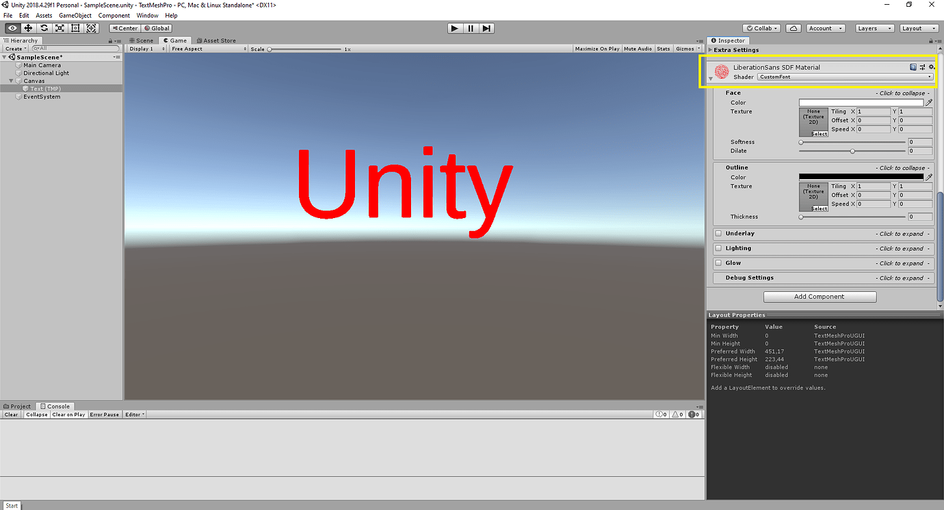This screenshot has height=510, width=944.
Task: Switch to the Asset Store tab
Action: click(216, 40)
